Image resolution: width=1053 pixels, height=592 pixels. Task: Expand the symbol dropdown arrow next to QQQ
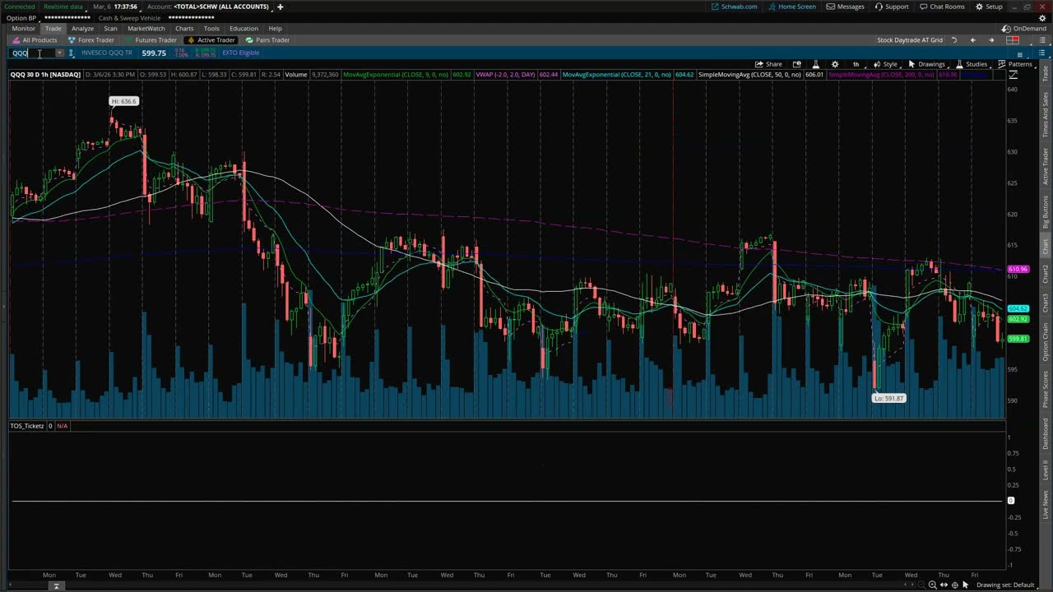59,53
